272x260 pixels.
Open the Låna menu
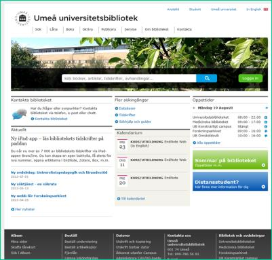(54, 29)
